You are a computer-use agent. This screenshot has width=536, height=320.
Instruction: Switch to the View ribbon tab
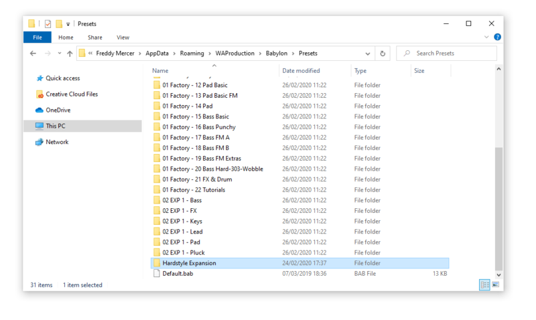[x=123, y=37]
